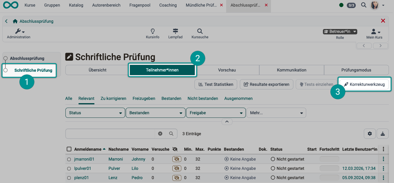This screenshot has height=183, width=394.
Task: Open Kurssuche magnifier icon
Action: [200, 33]
